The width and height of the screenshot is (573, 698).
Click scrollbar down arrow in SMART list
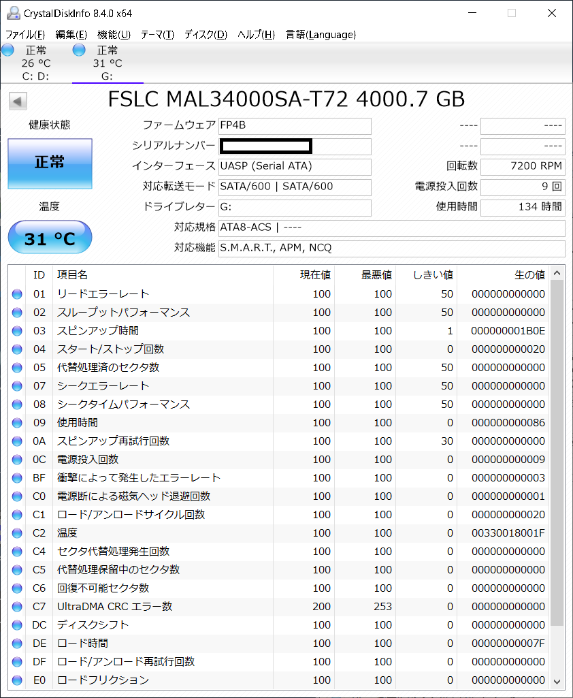[x=557, y=682]
